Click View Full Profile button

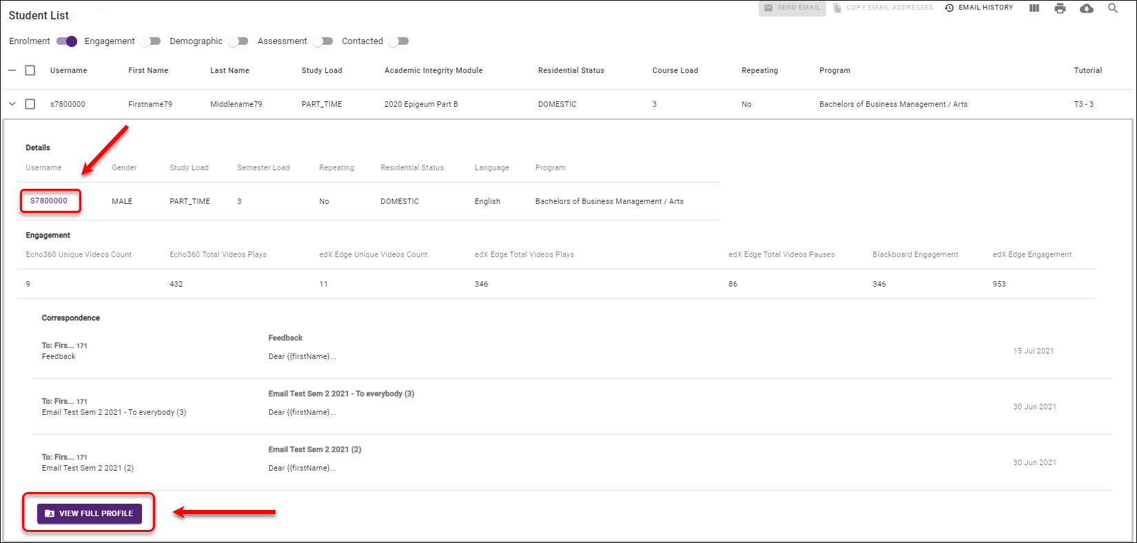90,513
